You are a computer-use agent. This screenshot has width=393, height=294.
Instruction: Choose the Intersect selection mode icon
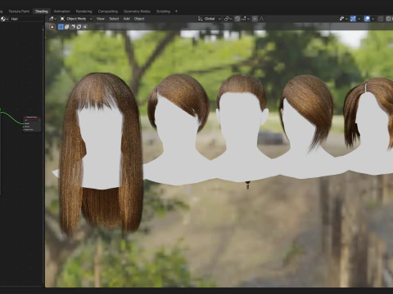(85, 27)
